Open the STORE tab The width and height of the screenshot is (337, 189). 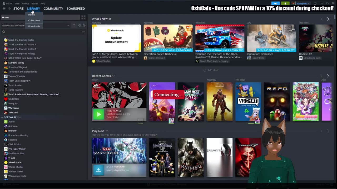tap(18, 9)
